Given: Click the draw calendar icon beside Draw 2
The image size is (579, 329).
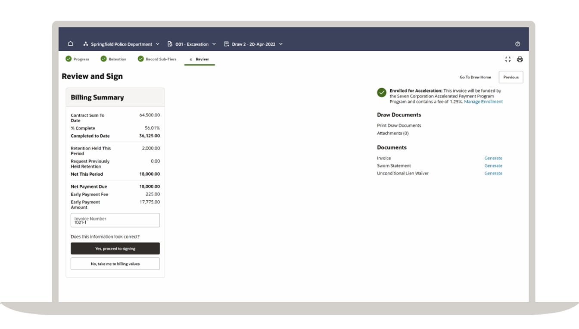Looking at the screenshot, I should point(226,43).
